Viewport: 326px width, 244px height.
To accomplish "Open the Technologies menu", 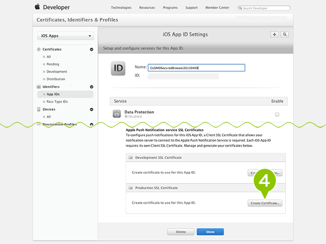I will (x=121, y=8).
